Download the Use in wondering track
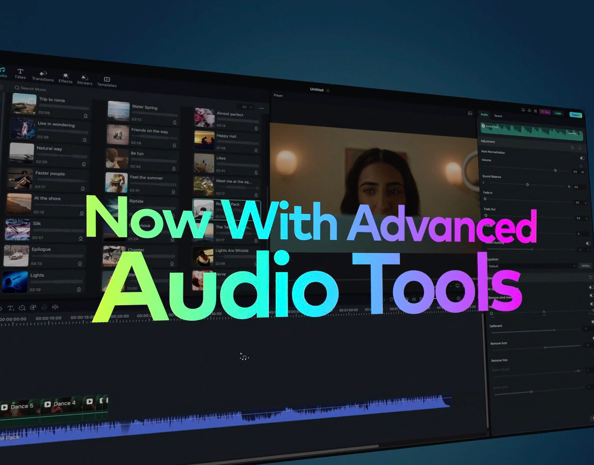Screen dimensions: 594x465 [85, 140]
